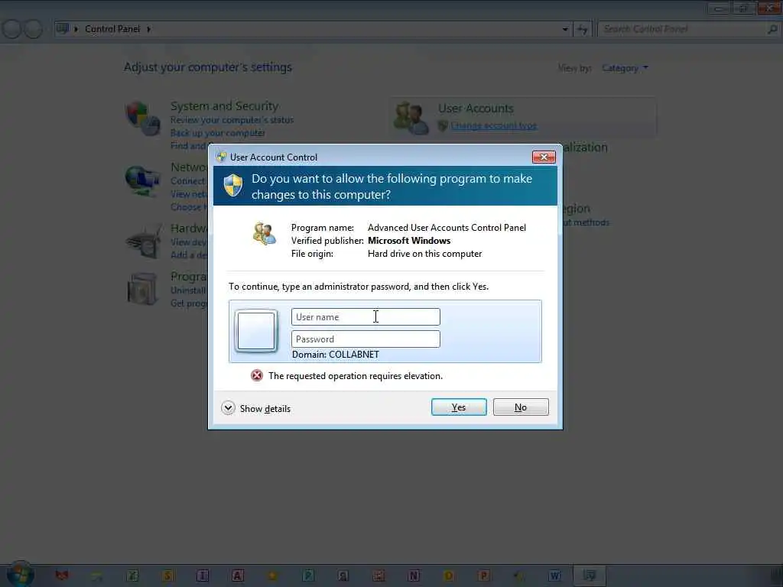The image size is (783, 587).
Task: Open User Accounts heading in Control Panel
Action: 476,109
